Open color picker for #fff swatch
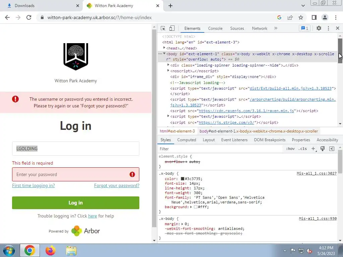 pos(196,207)
